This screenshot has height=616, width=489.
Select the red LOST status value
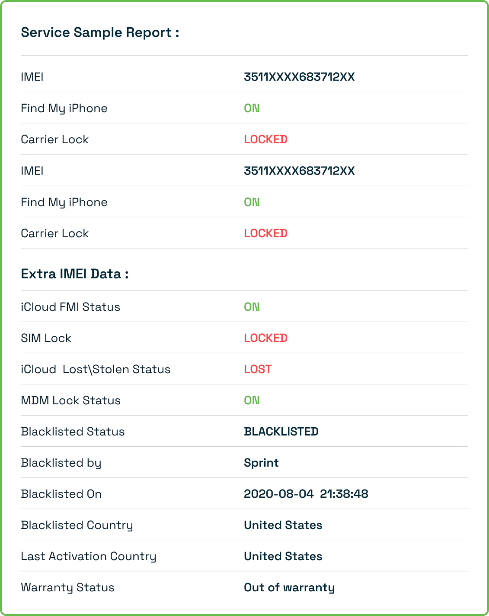point(258,369)
